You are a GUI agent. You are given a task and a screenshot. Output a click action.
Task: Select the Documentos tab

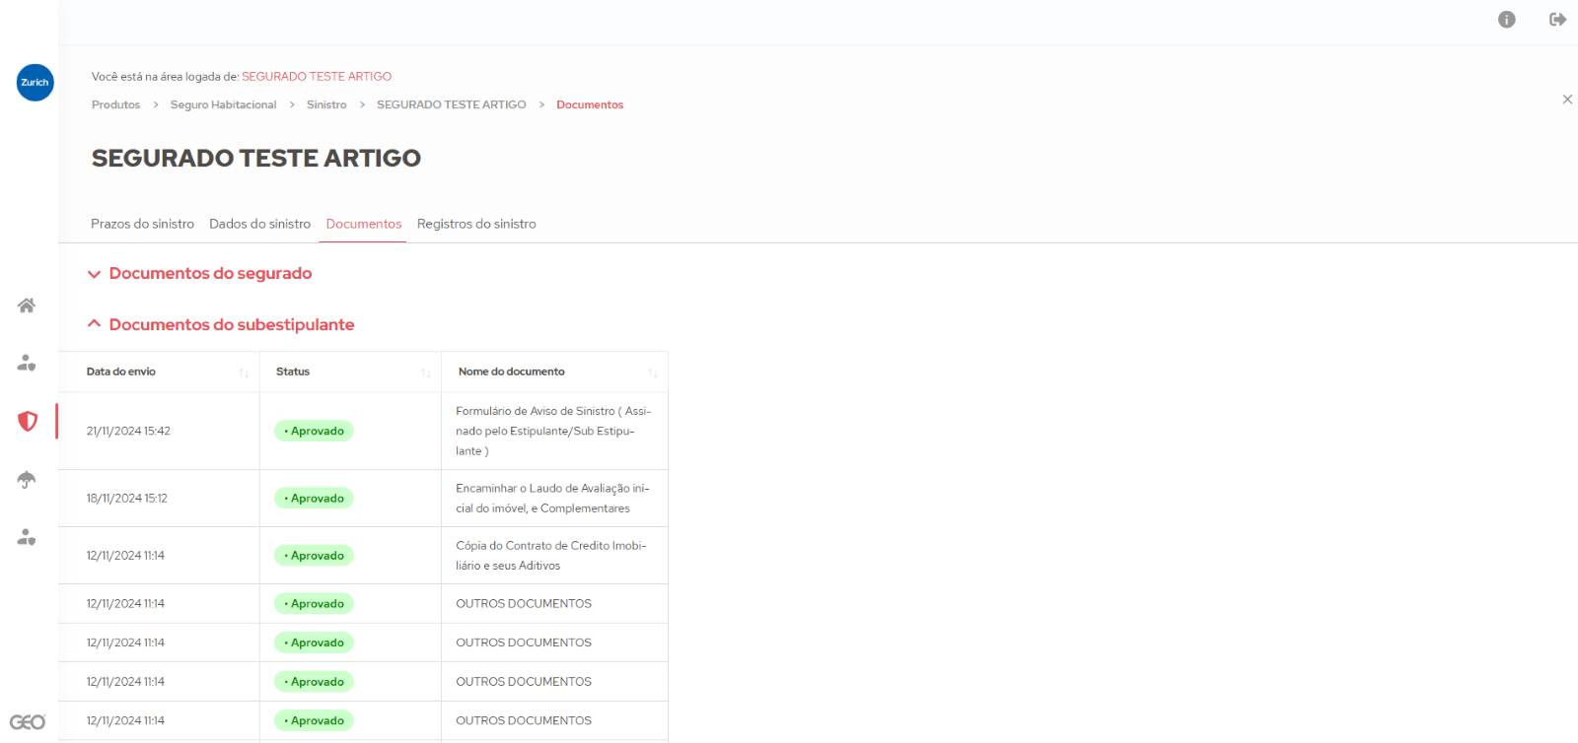point(364,224)
